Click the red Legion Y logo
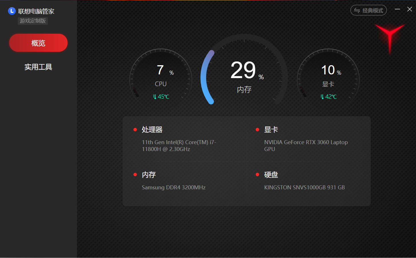The width and height of the screenshot is (416, 258). pos(390,39)
